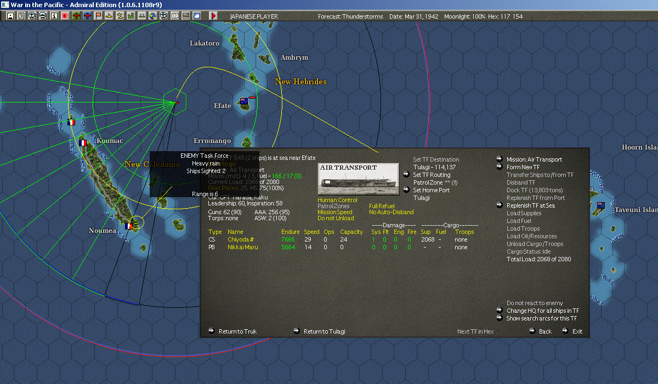Viewport: 658px width, 384px height.
Task: Click Return to Truk
Action: click(237, 331)
